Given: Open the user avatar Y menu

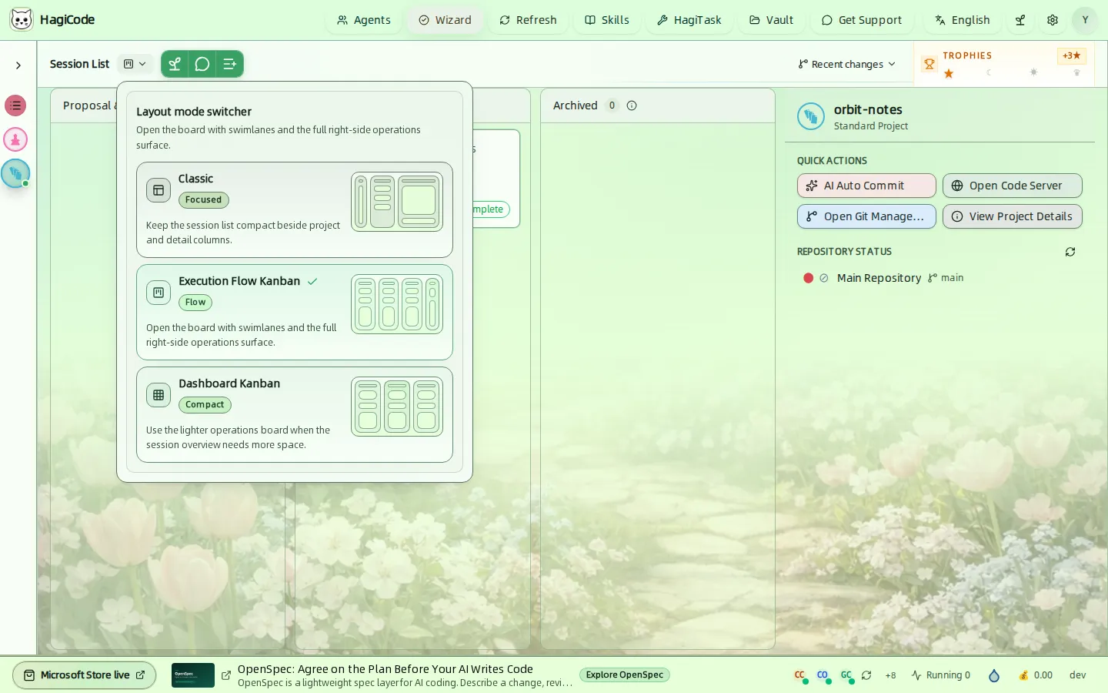Looking at the screenshot, I should coord(1085,20).
